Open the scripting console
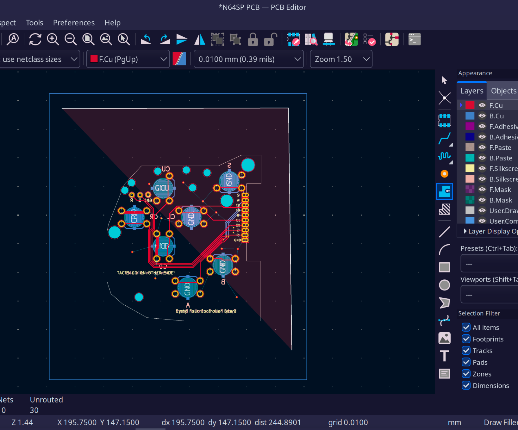518x430 pixels. click(x=414, y=39)
